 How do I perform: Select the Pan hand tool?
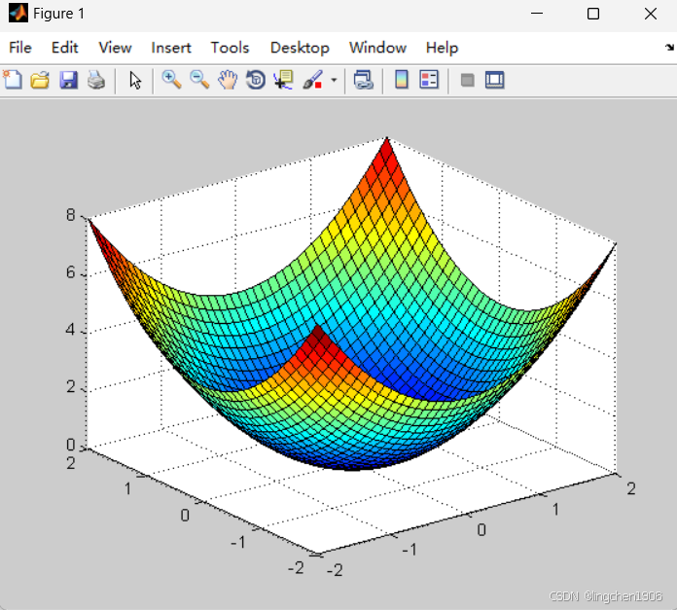coord(228,81)
